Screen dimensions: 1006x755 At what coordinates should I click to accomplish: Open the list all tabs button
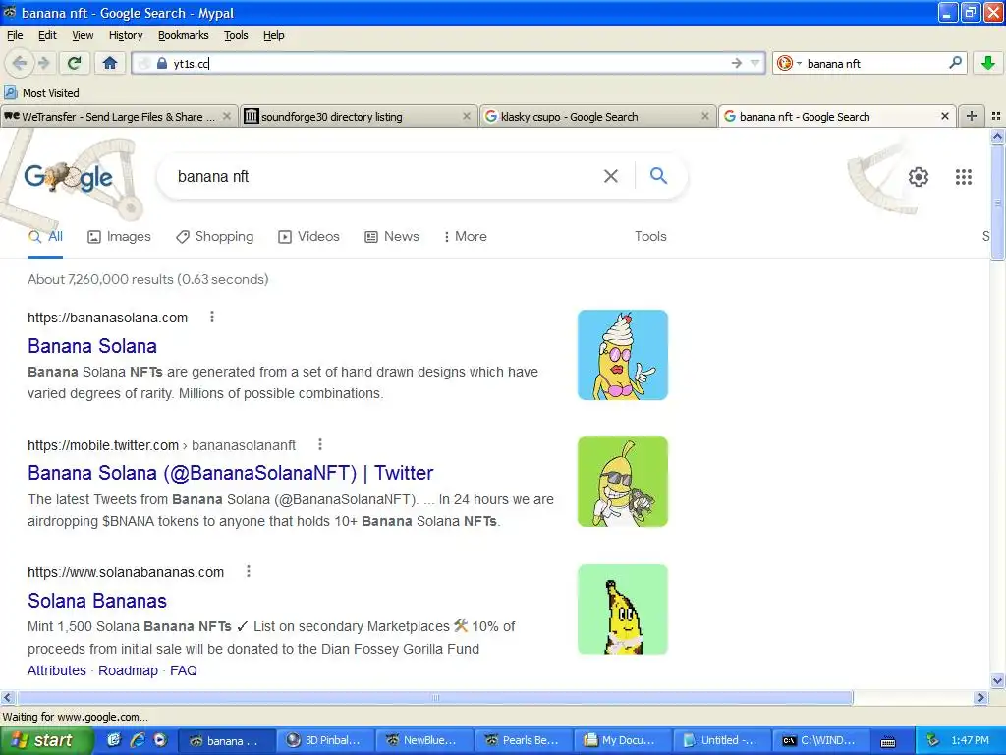pyautogui.click(x=996, y=116)
